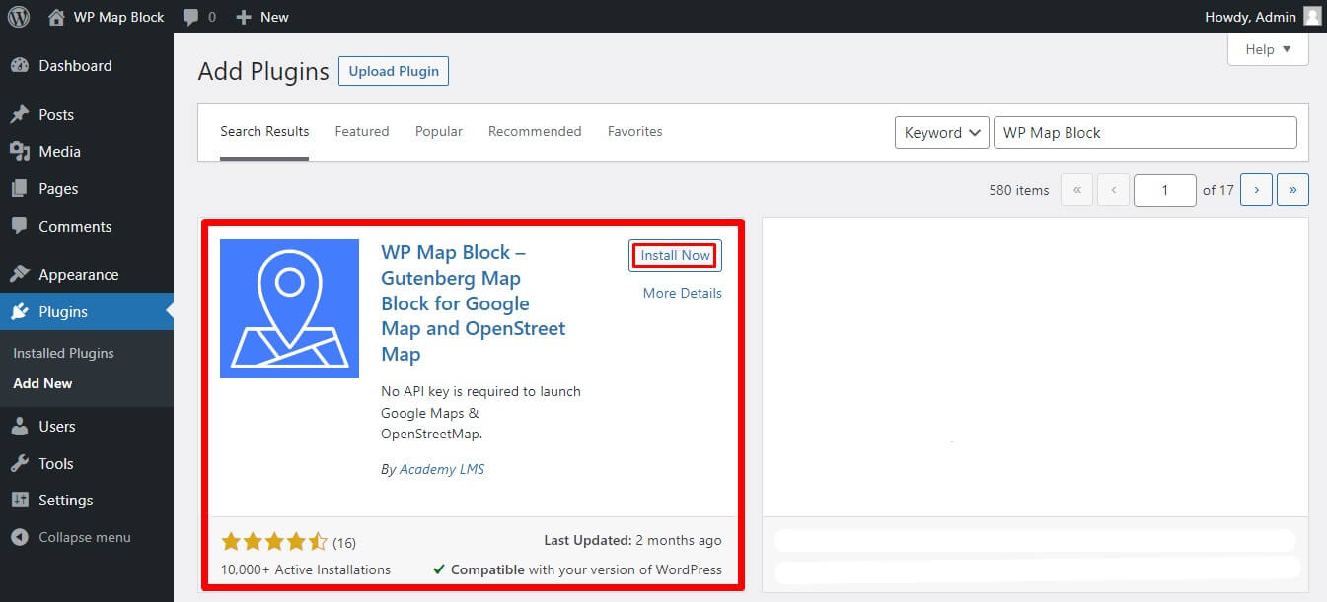The image size is (1327, 602).
Task: Open the Keyword search dropdown
Action: [x=941, y=132]
